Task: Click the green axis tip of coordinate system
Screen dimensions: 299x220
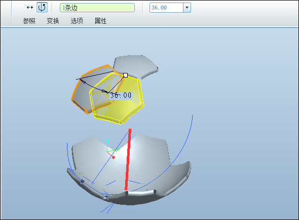Action: (118, 149)
